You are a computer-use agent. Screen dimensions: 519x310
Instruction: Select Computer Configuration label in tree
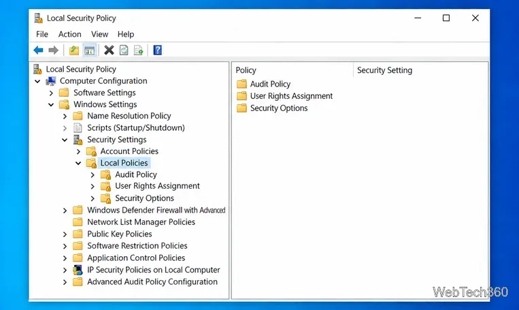coord(103,81)
